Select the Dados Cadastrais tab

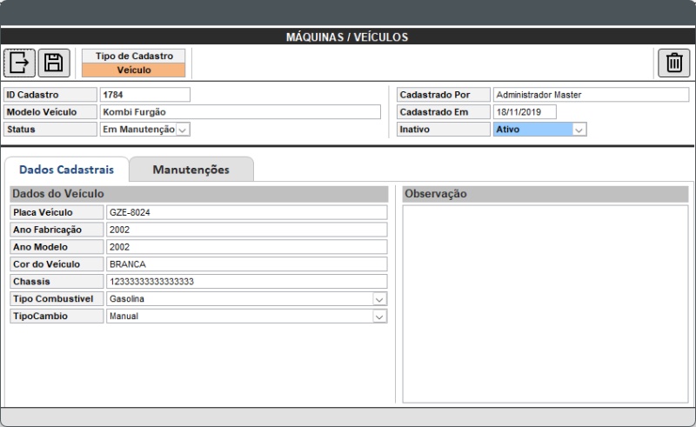[x=67, y=170]
